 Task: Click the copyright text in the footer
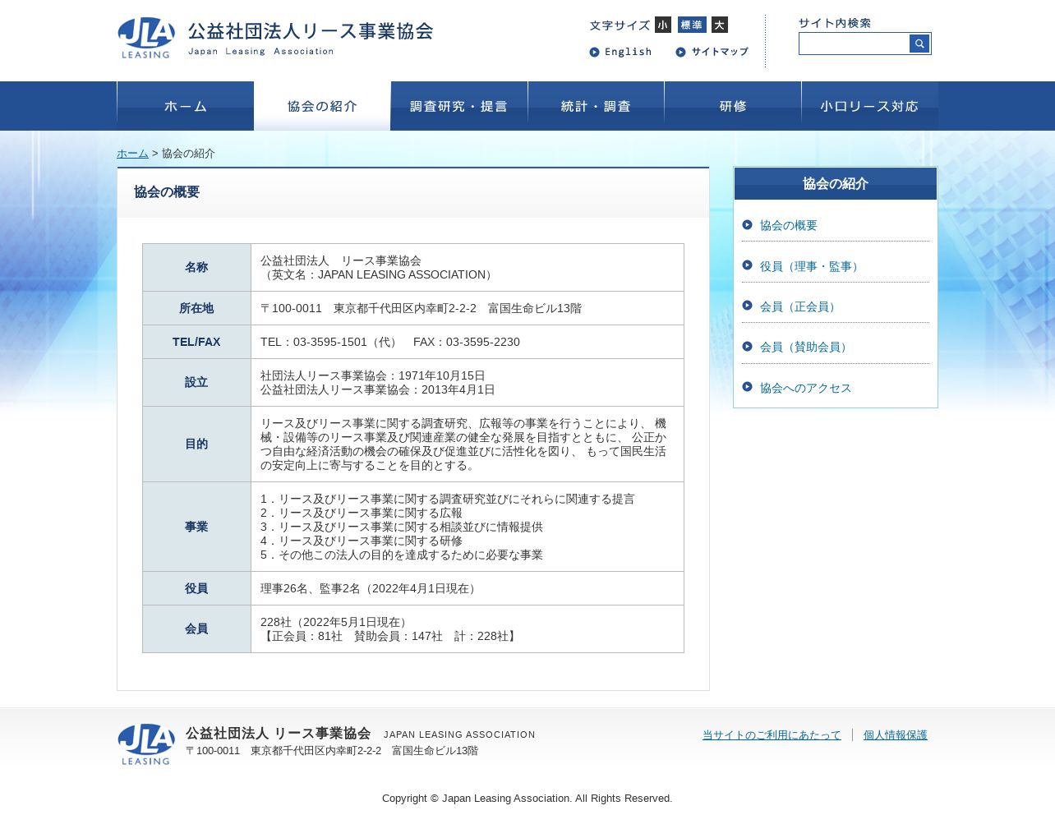527,799
